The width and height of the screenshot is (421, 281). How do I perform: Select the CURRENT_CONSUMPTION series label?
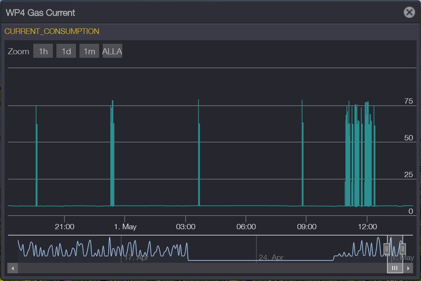[52, 31]
